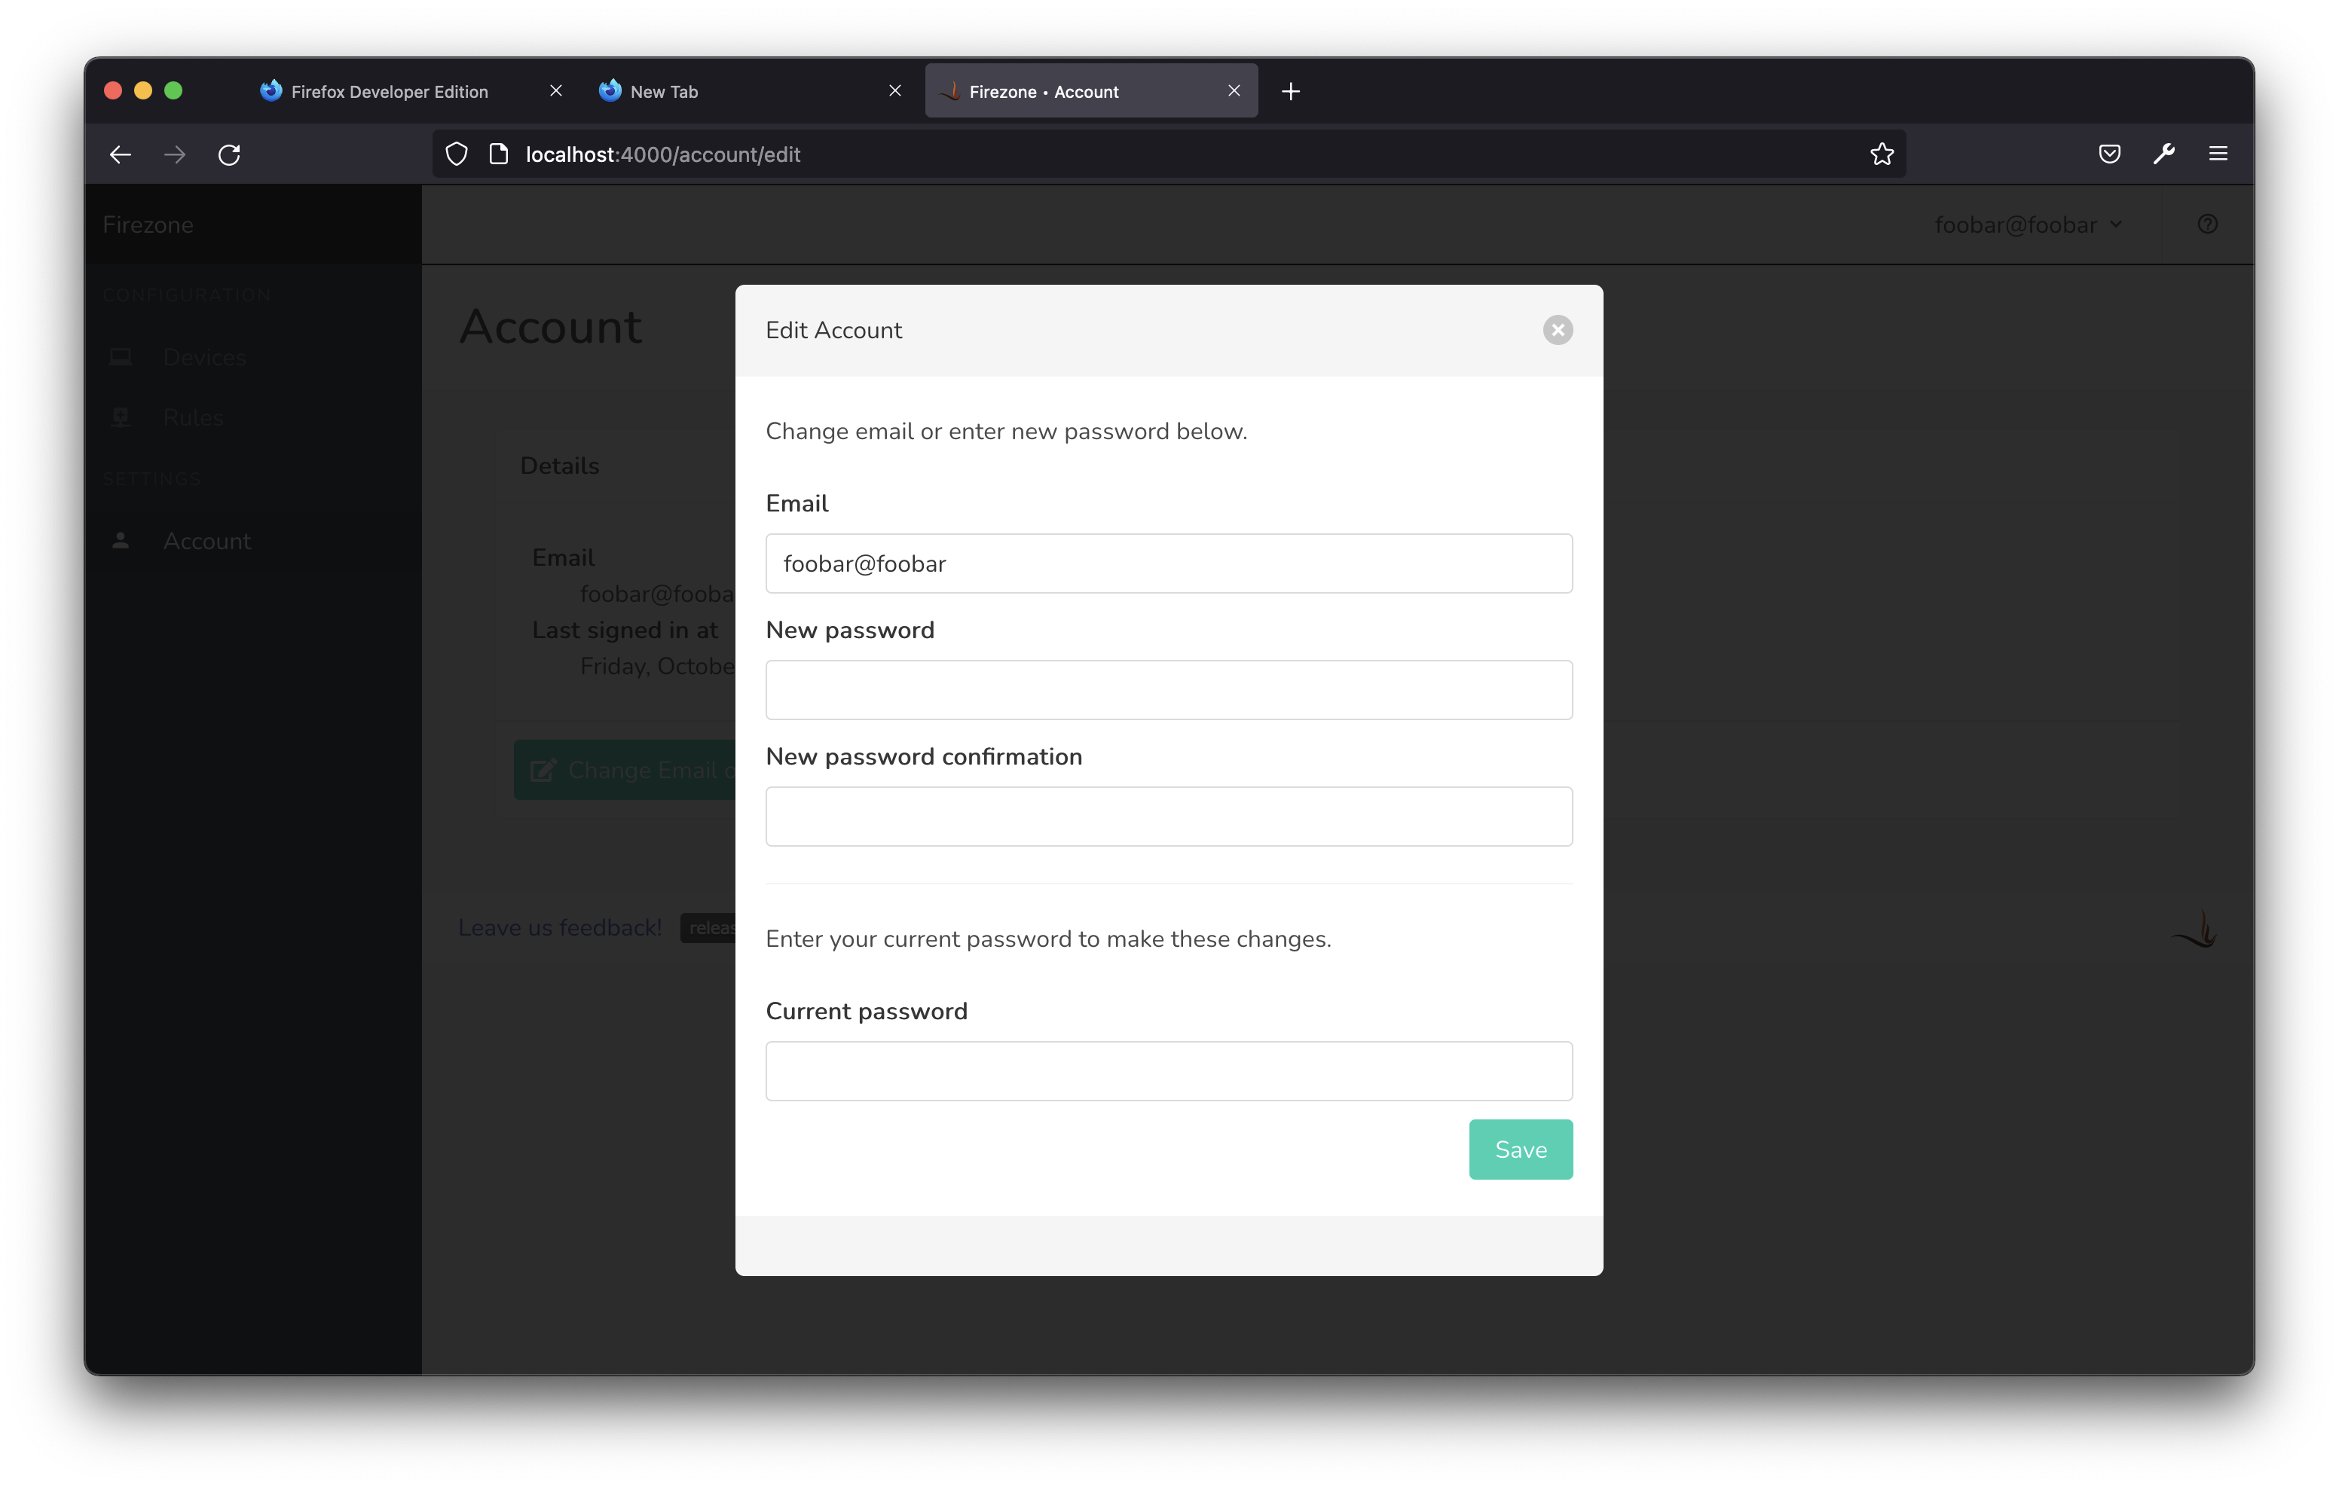Screen dimensions: 2339x1487
Task: Open the help question-mark icon
Action: coord(2207,224)
